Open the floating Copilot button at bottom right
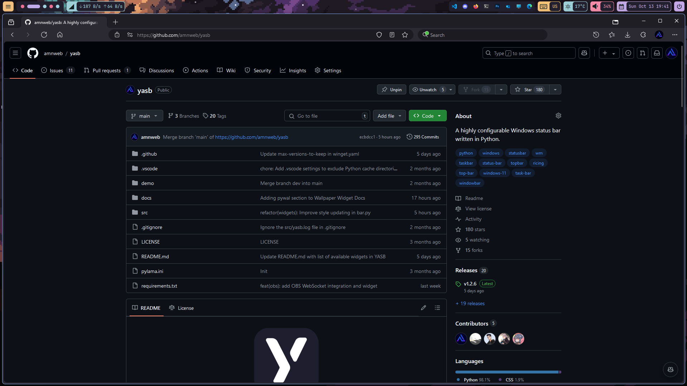 click(671, 370)
